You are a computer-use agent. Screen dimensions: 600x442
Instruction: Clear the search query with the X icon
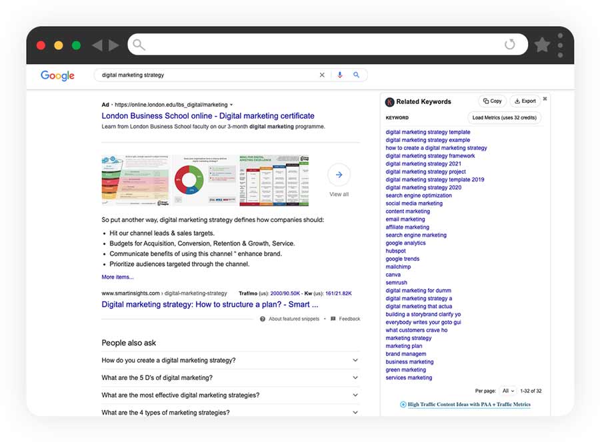click(322, 75)
